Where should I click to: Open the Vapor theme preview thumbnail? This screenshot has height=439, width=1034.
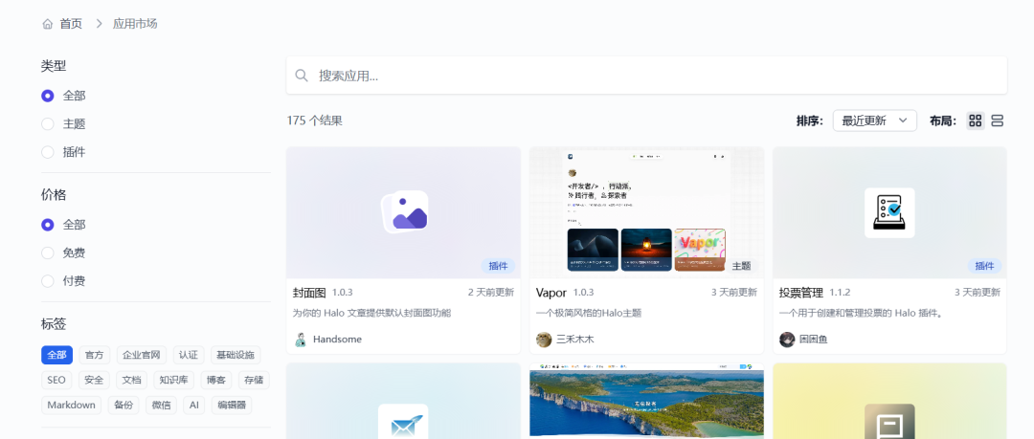(x=646, y=212)
